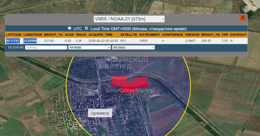Sort by SATELLITE column header
260x136 pixels.
point(129,35)
